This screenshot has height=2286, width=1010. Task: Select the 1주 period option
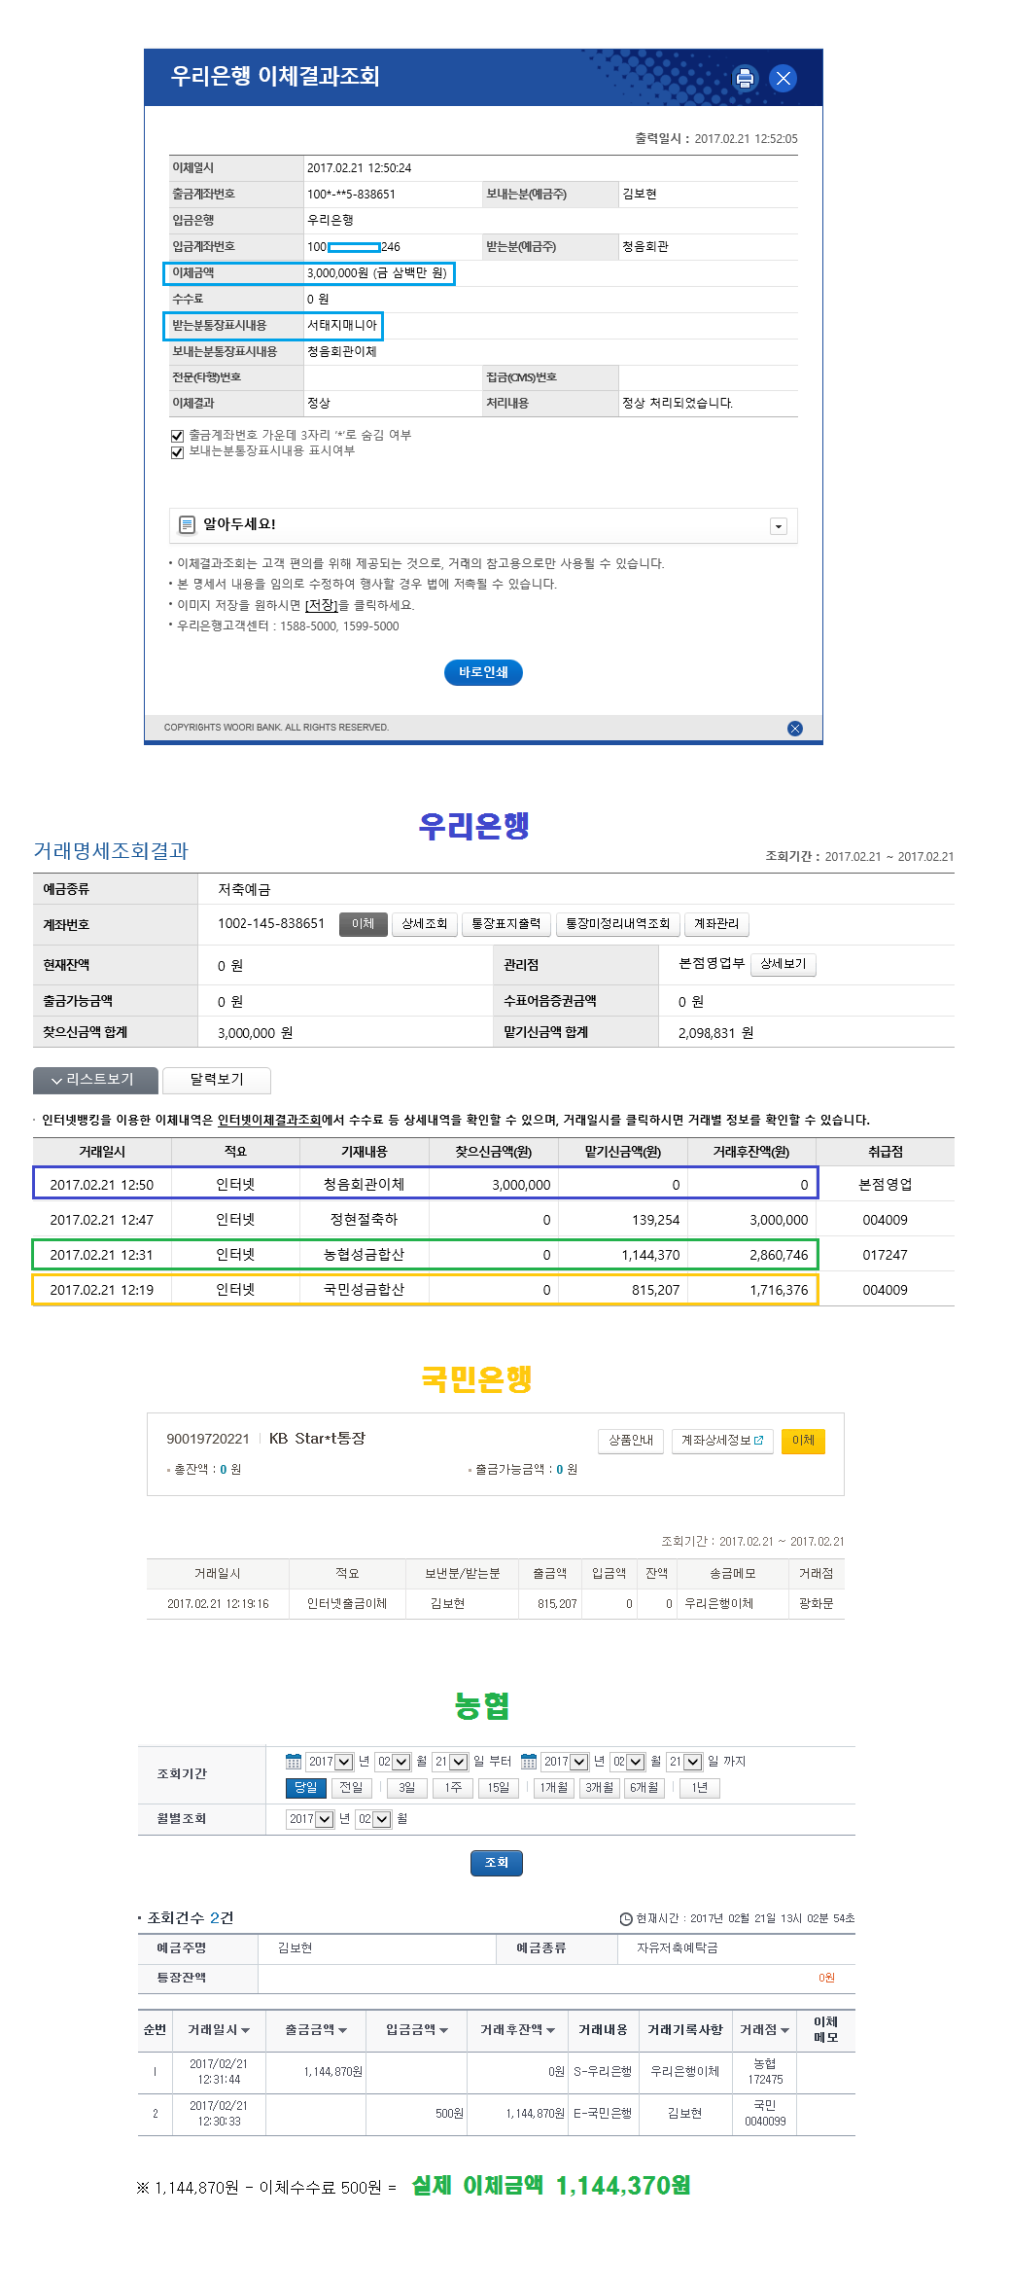(x=453, y=1788)
